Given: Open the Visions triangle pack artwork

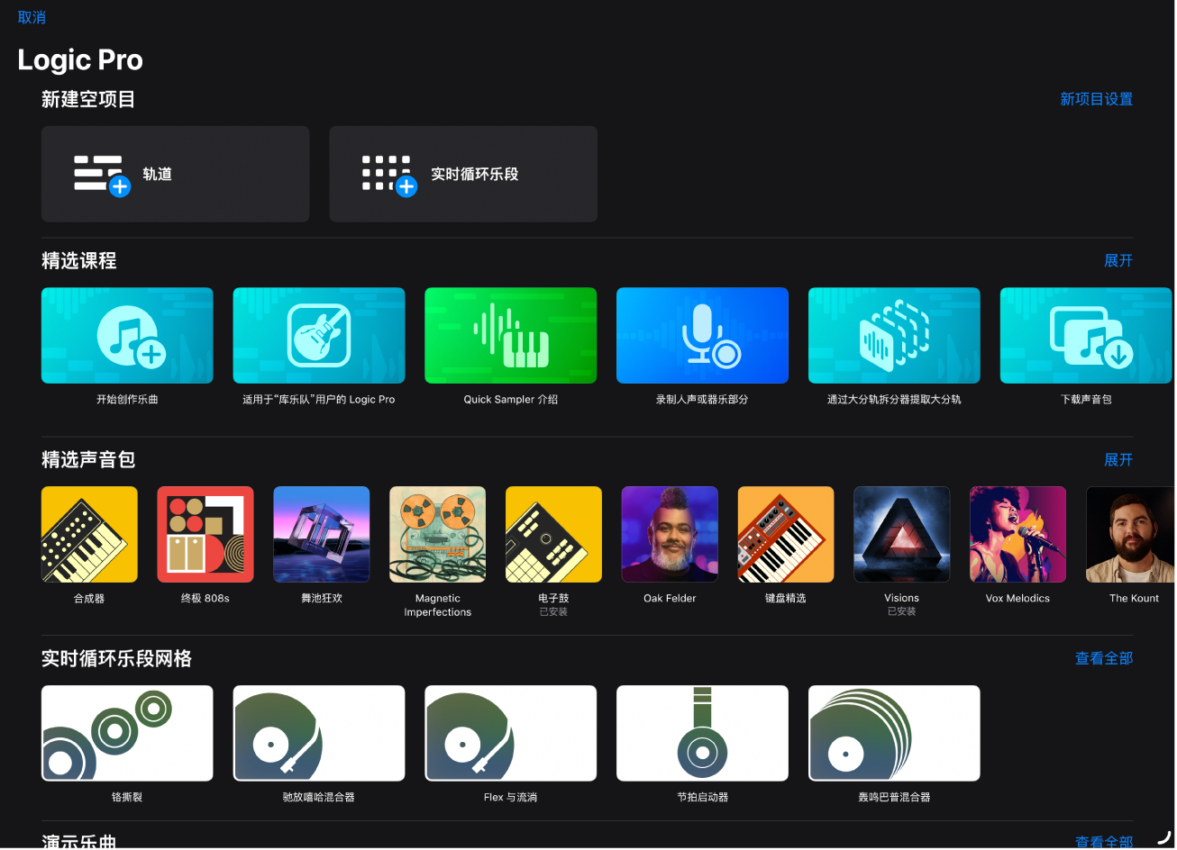Looking at the screenshot, I should click(902, 535).
